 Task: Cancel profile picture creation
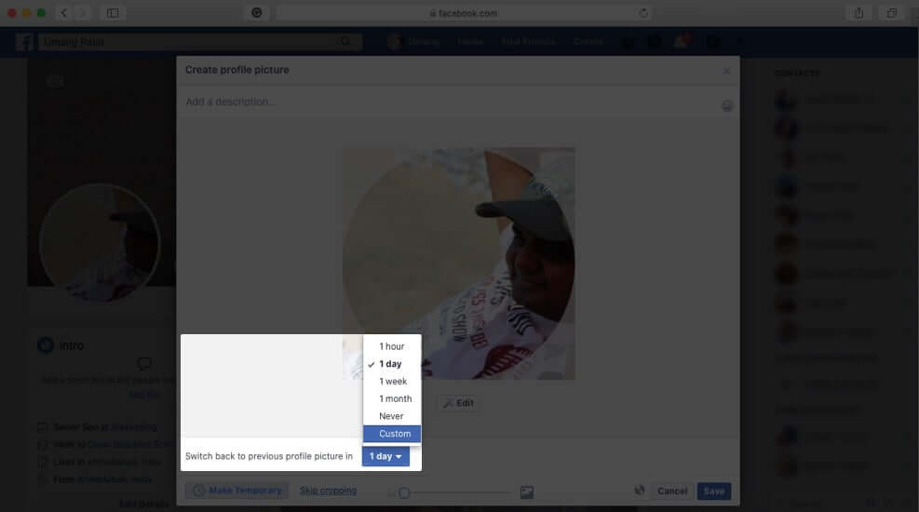[671, 491]
